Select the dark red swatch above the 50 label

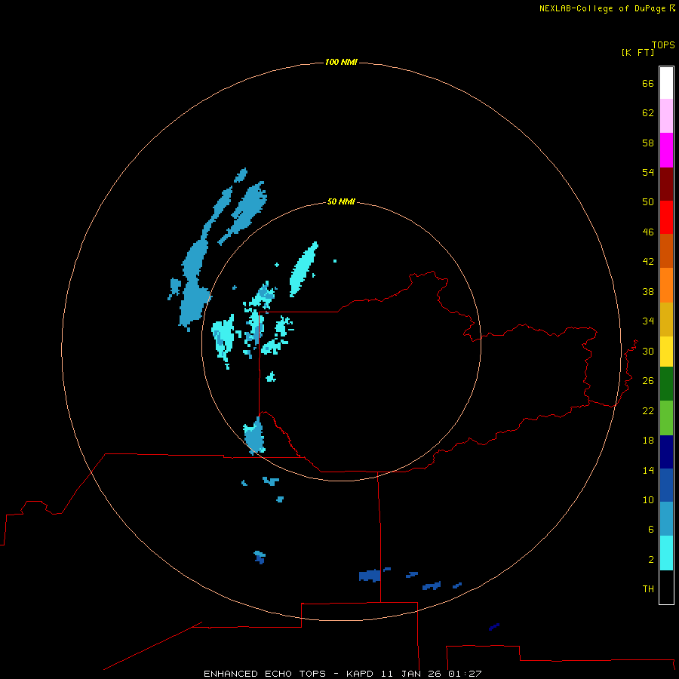(x=666, y=184)
